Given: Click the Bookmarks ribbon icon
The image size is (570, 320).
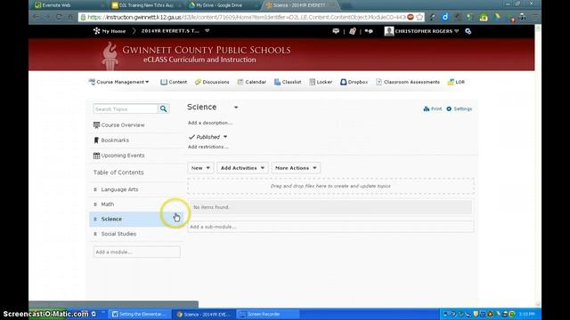Looking at the screenshot, I should (96, 140).
